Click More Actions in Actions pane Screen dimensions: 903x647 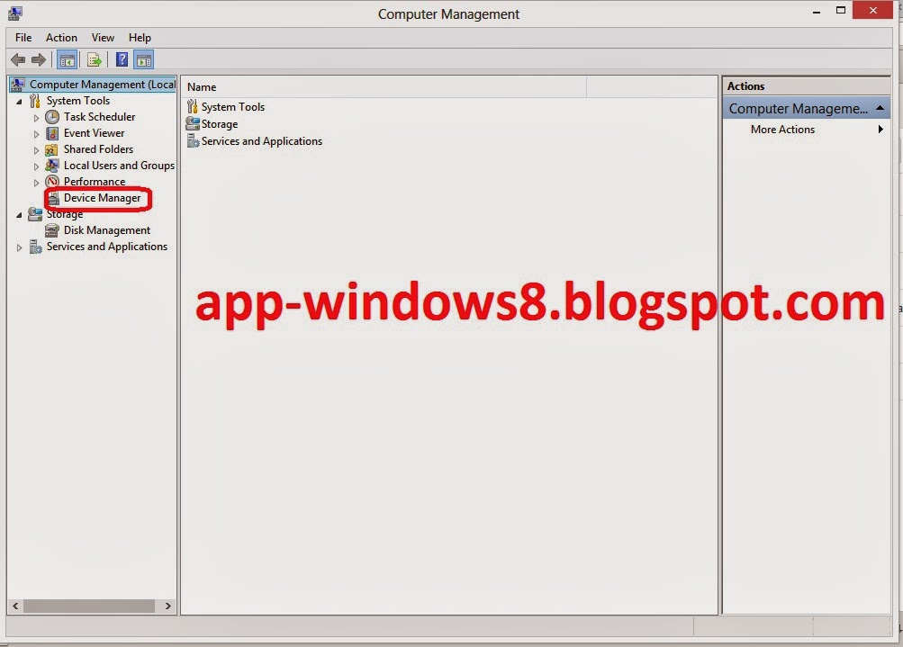[x=782, y=130]
